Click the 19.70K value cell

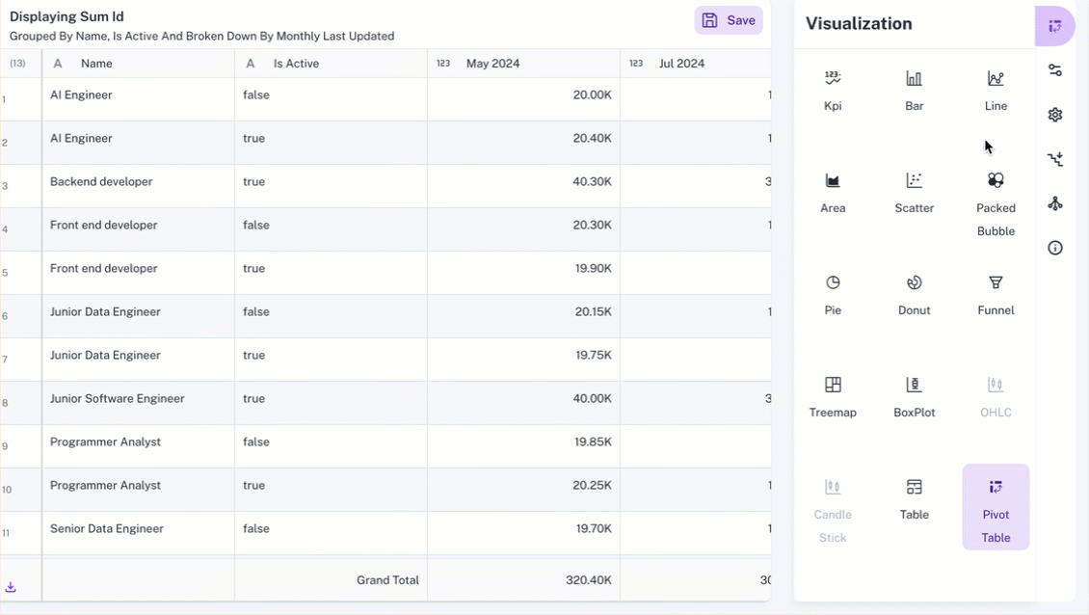523,532
